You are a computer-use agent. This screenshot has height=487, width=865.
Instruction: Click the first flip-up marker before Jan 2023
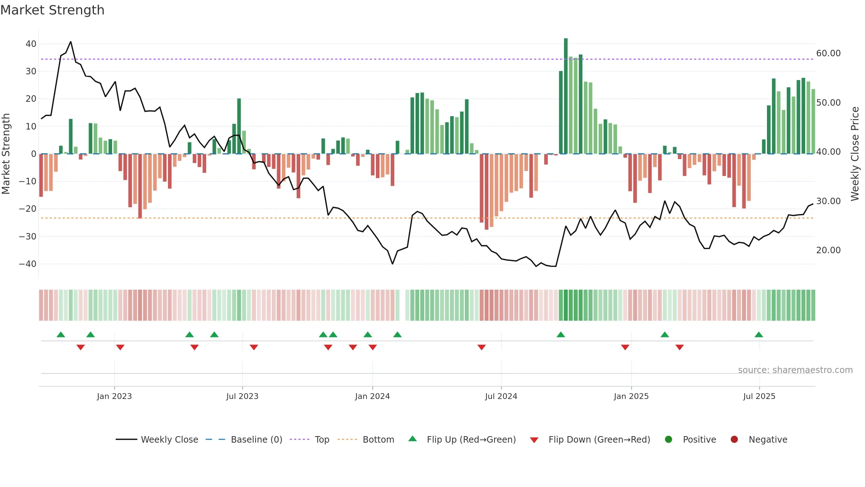click(61, 334)
